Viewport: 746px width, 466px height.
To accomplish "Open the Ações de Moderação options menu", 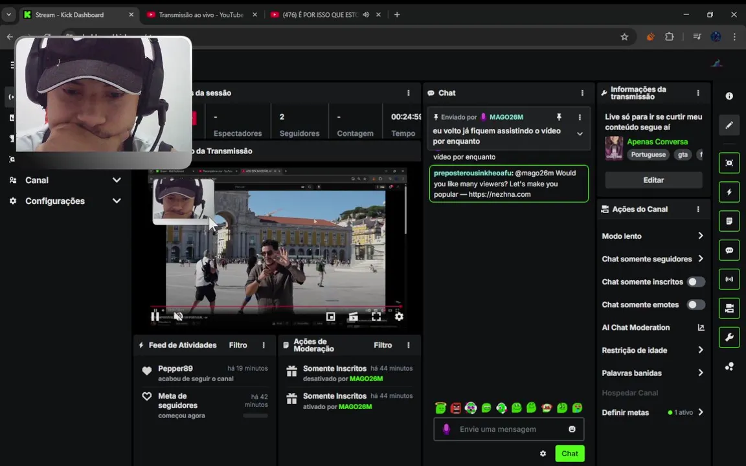I will click(x=408, y=345).
